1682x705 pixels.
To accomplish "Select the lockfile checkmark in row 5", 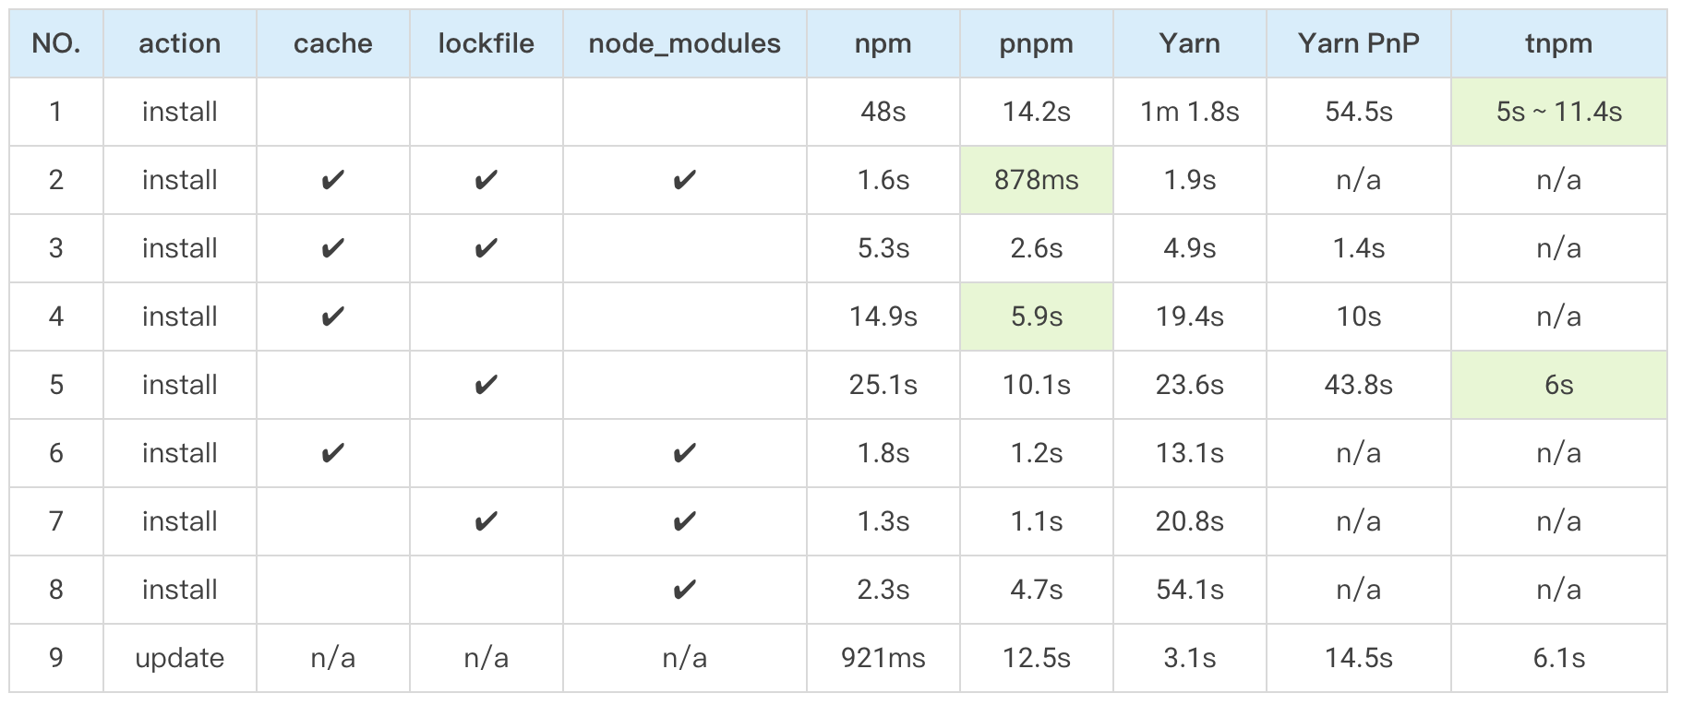I will click(x=486, y=385).
